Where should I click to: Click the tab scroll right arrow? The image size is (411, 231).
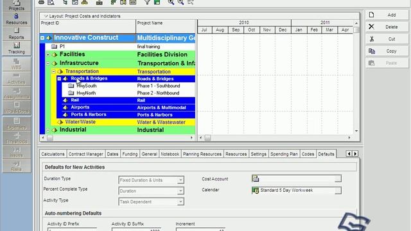click(355, 154)
